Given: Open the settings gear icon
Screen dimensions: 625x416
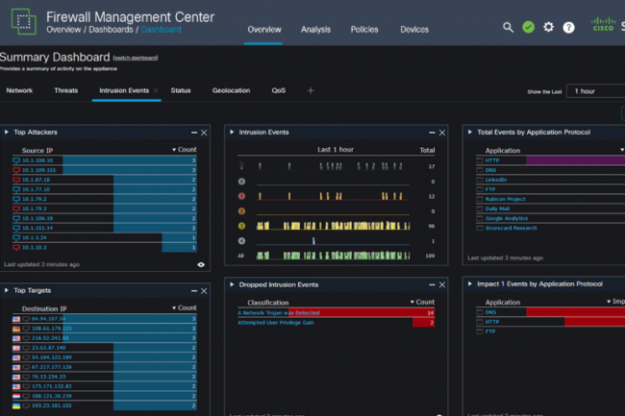Looking at the screenshot, I should pyautogui.click(x=548, y=27).
